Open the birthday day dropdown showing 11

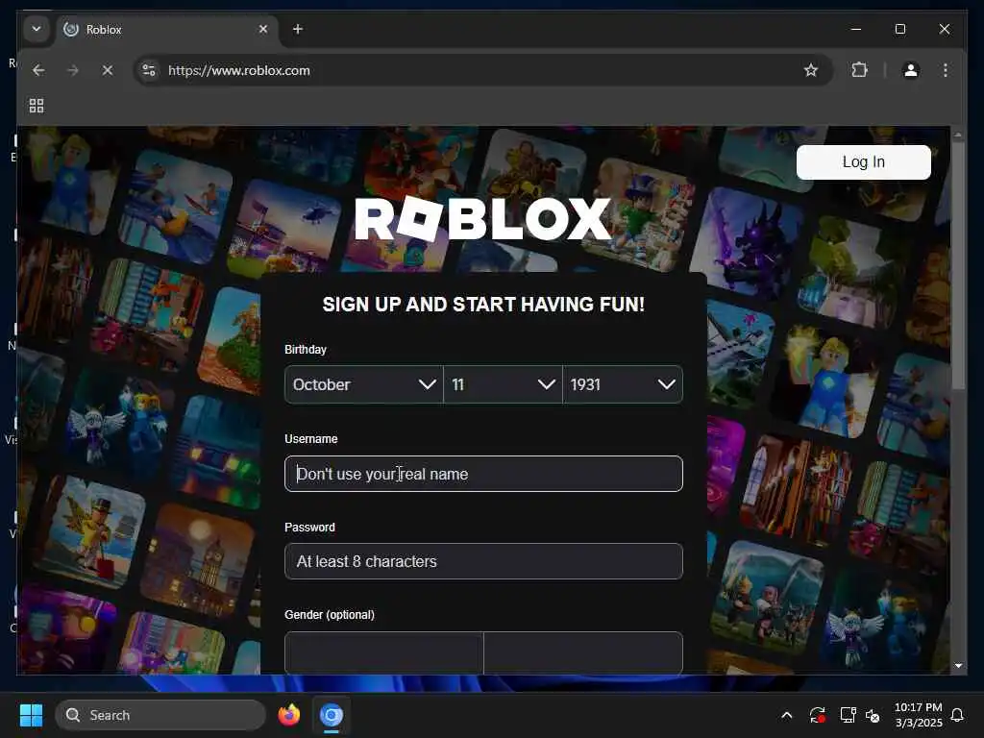(503, 384)
